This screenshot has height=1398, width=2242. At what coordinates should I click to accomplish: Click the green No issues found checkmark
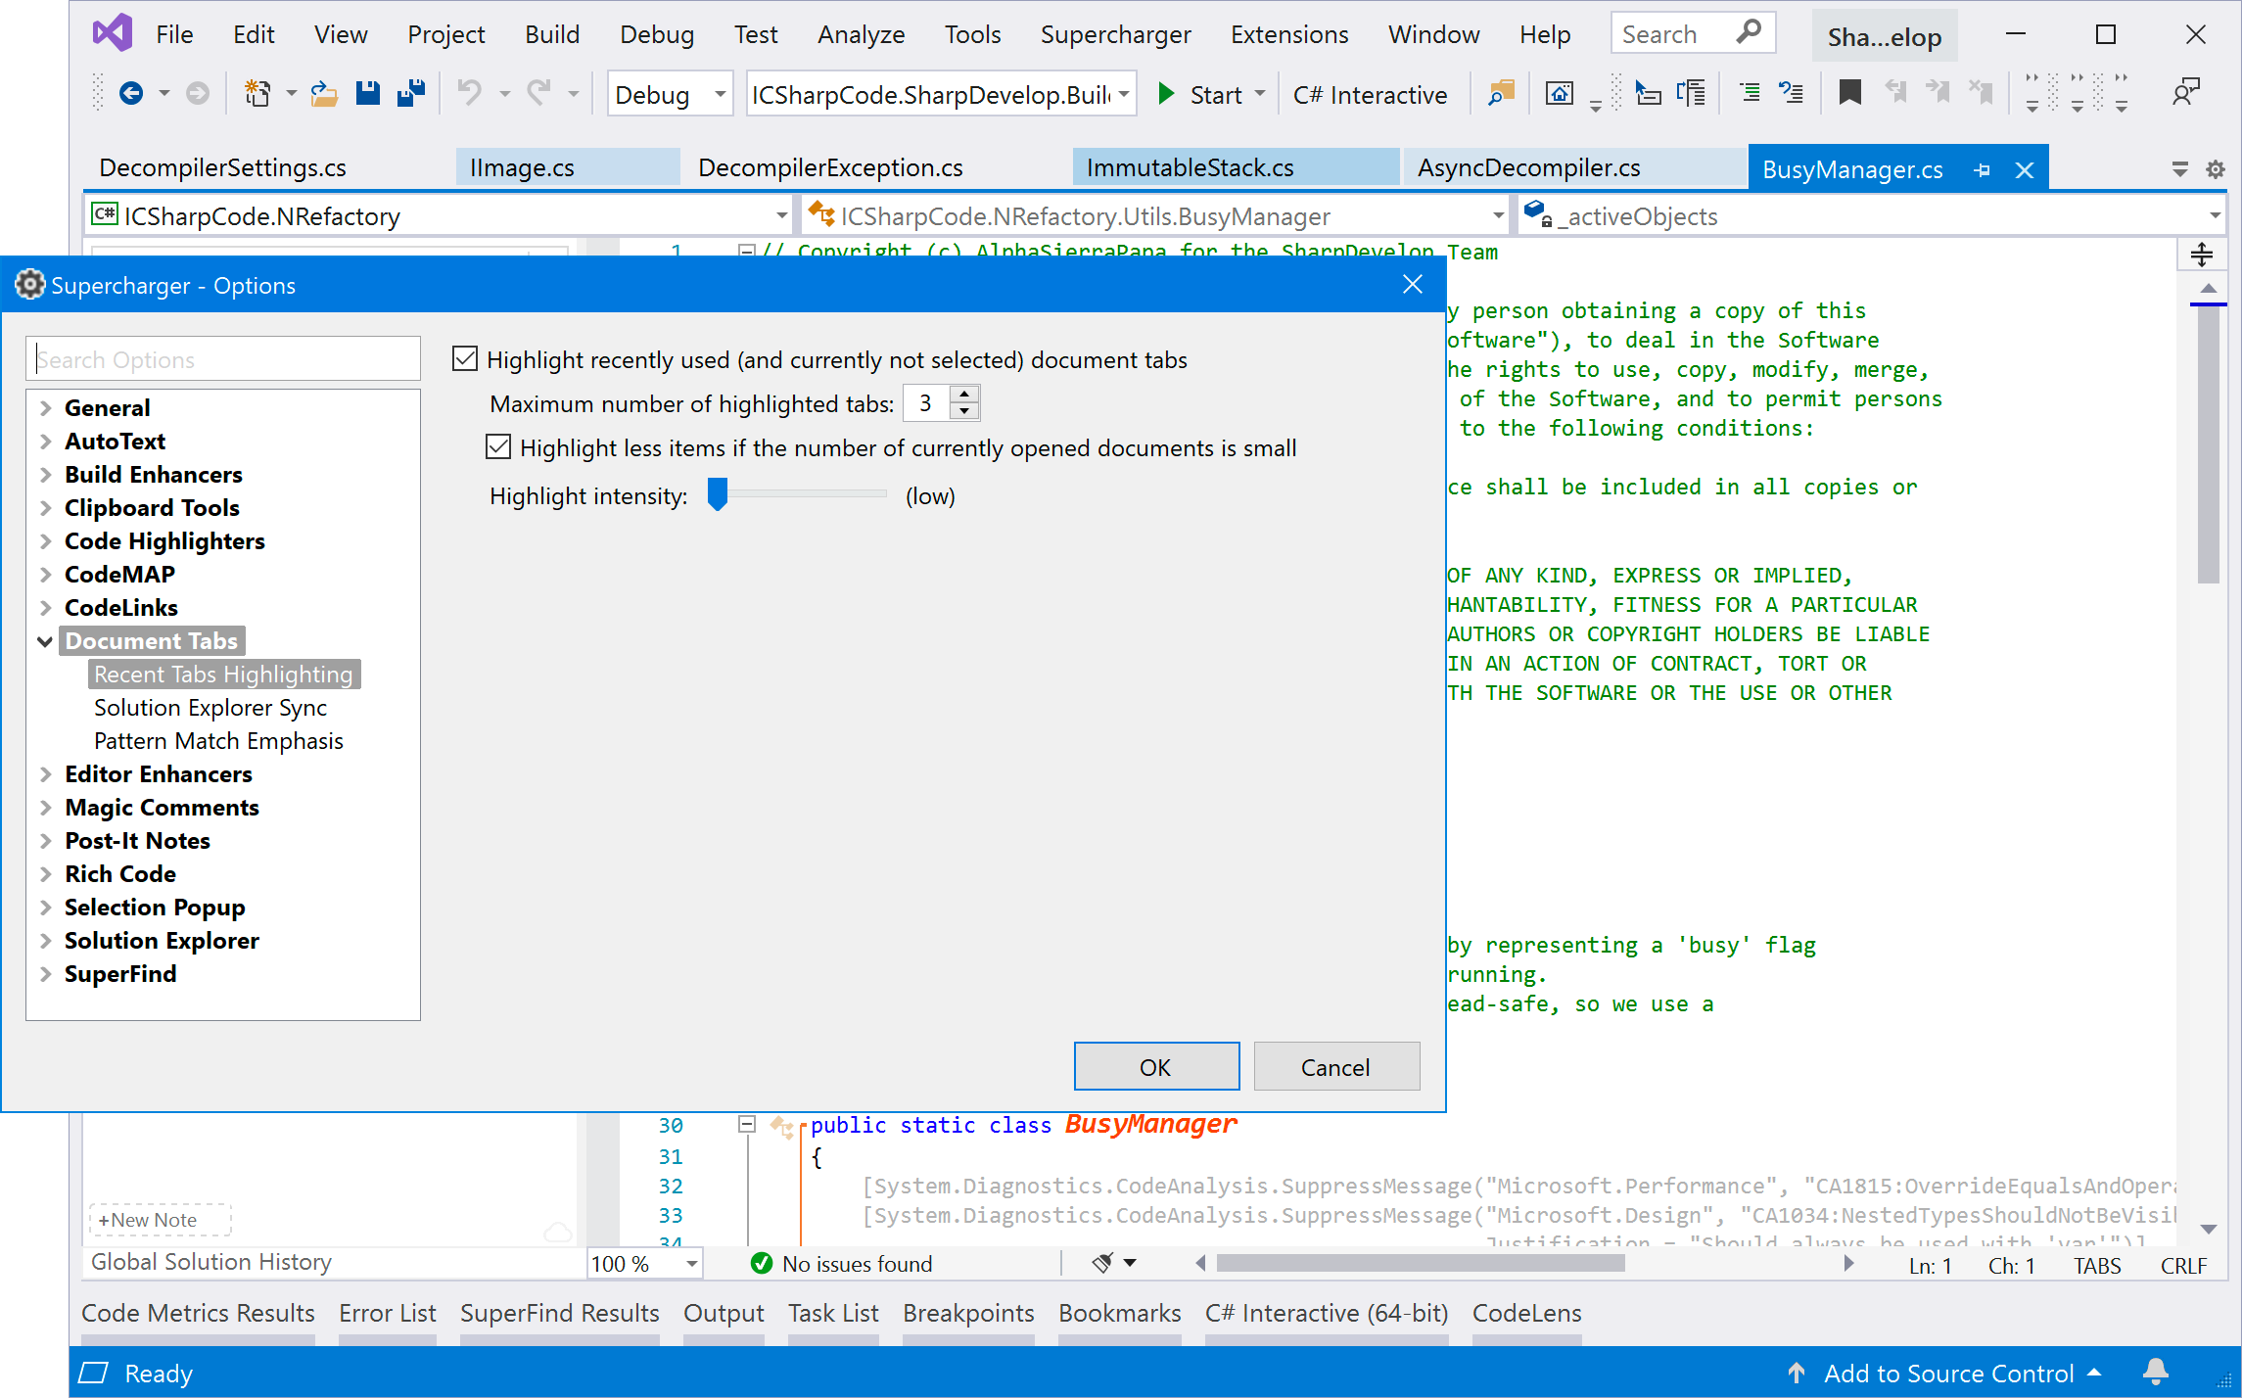[761, 1263]
